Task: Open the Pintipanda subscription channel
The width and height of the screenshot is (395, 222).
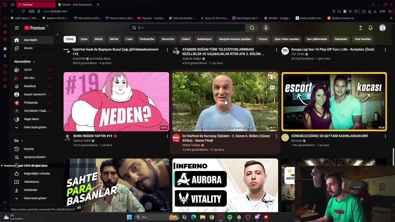Action: [x=32, y=103]
